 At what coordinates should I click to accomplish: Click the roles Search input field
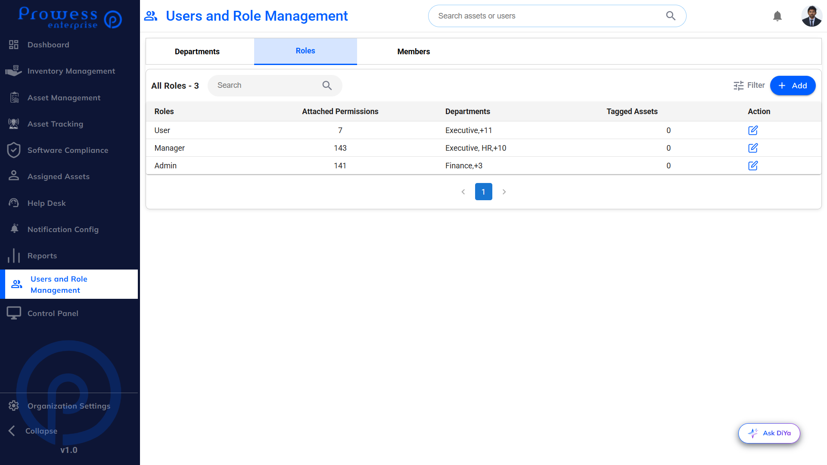pyautogui.click(x=275, y=85)
